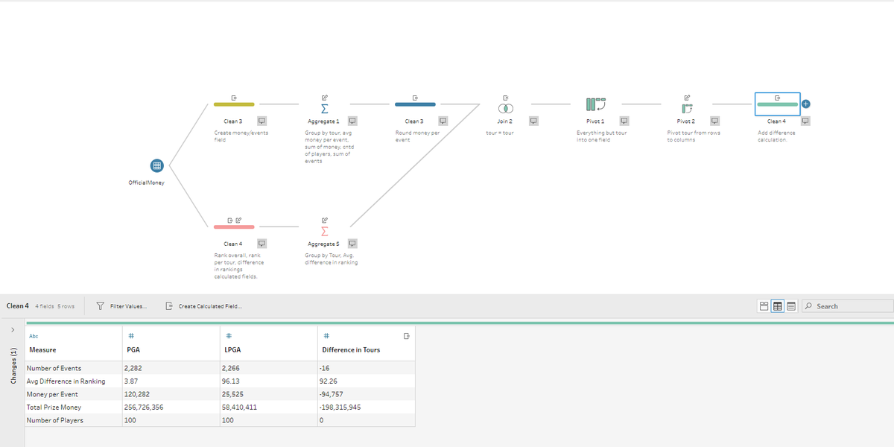Viewport: 894px width, 447px height.
Task: Click 'Everything but tour into one field' description
Action: click(x=601, y=136)
